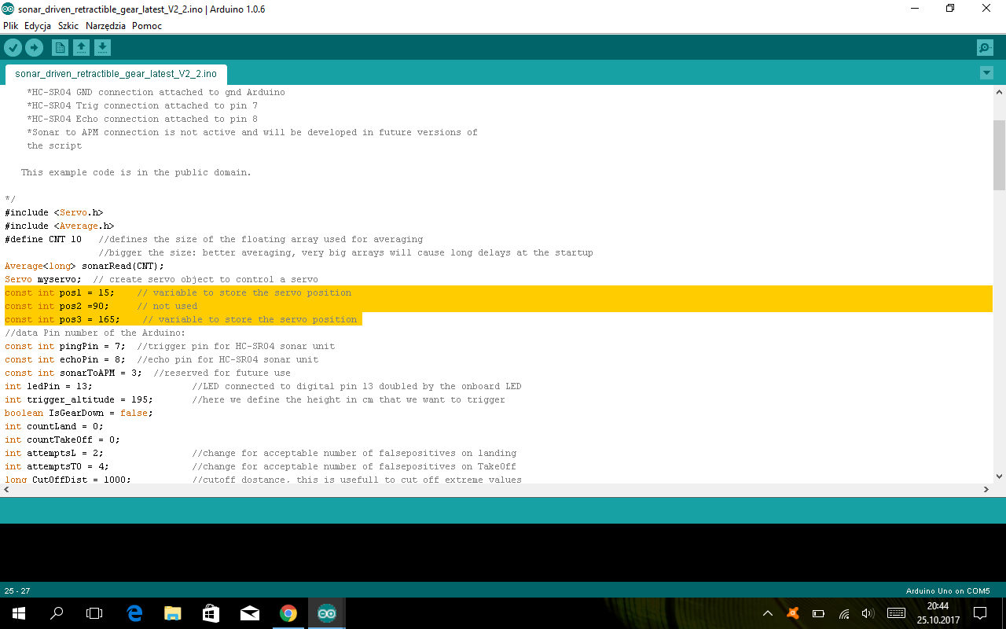Screen dimensions: 1006x629
Task: Create a new sketch with New icon
Action: click(x=60, y=48)
